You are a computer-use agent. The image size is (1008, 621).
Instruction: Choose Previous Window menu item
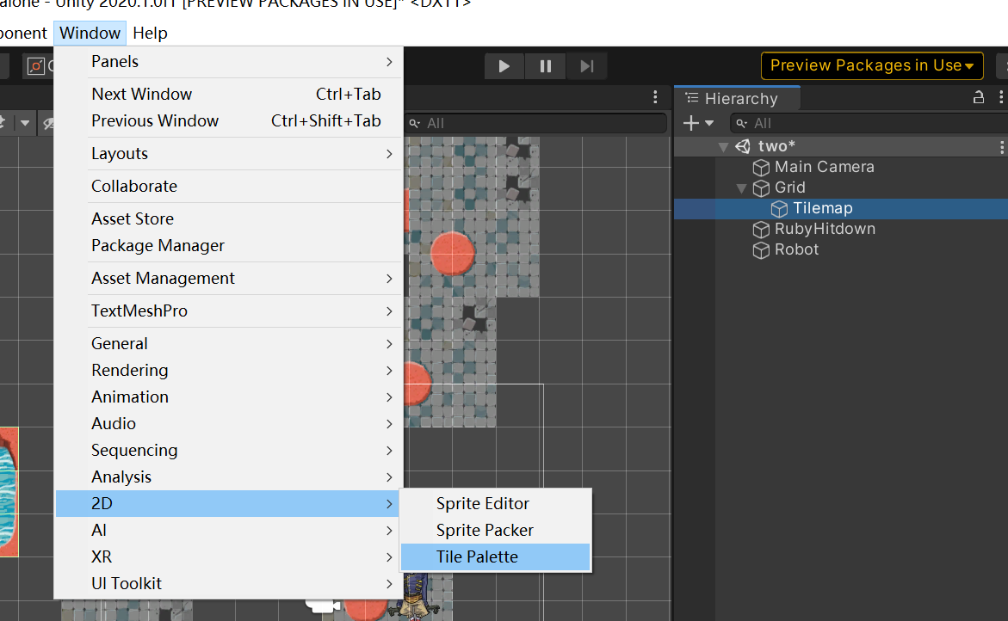229,120
